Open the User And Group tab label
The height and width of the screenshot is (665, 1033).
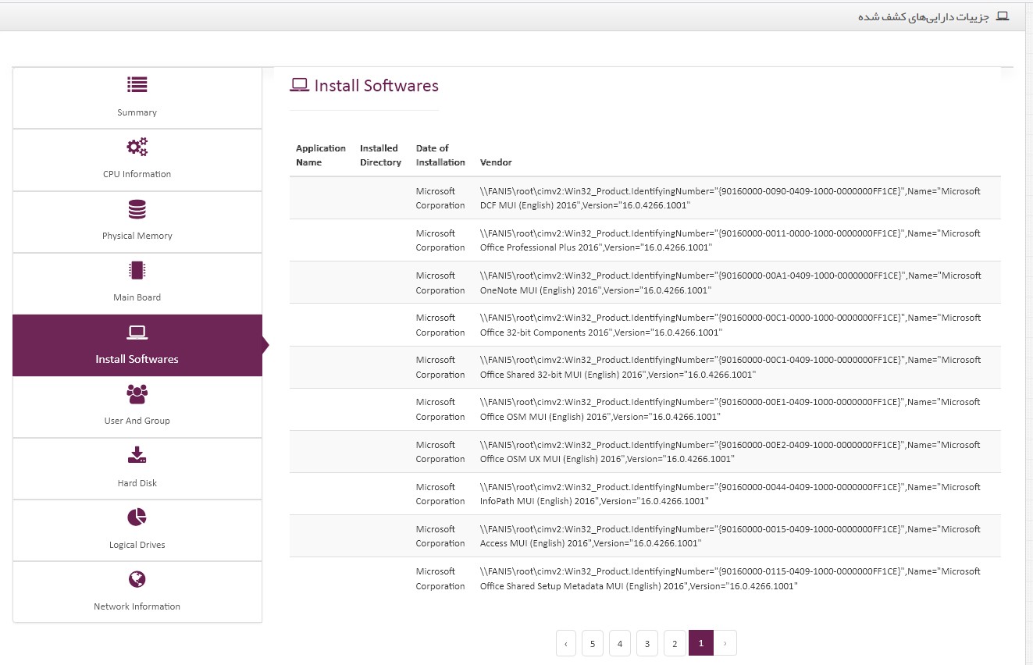[x=137, y=421]
